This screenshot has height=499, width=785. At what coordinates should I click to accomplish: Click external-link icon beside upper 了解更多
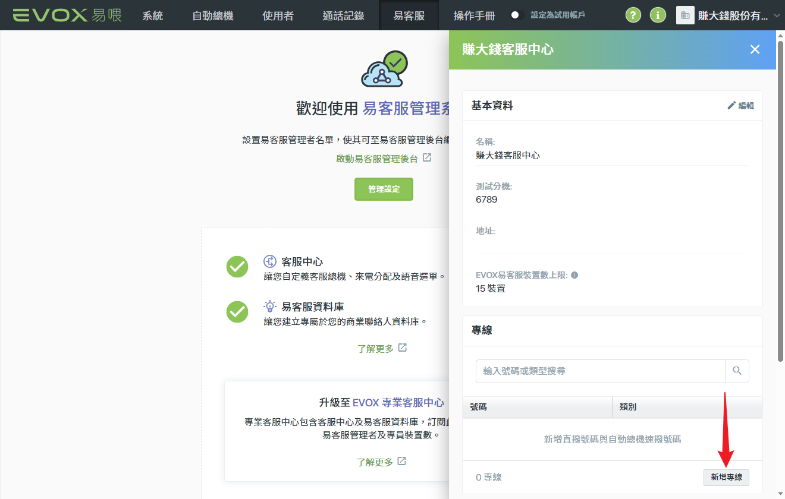pos(403,348)
